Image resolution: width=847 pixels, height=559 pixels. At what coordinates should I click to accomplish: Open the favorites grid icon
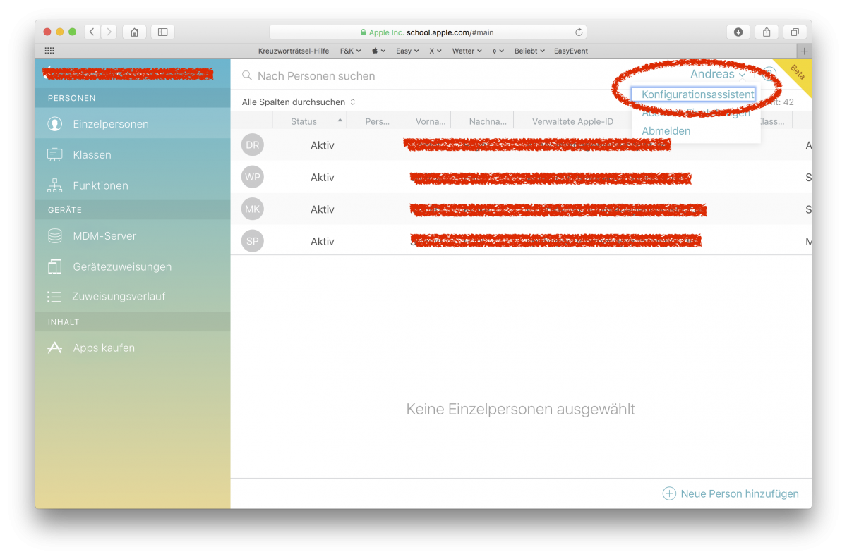(x=49, y=51)
